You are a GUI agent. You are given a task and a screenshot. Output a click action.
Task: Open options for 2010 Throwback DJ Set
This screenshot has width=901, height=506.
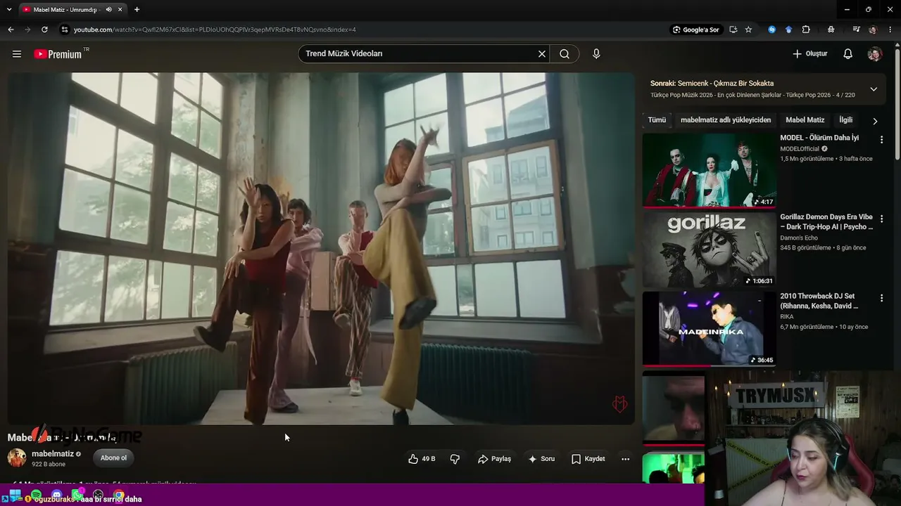click(881, 298)
